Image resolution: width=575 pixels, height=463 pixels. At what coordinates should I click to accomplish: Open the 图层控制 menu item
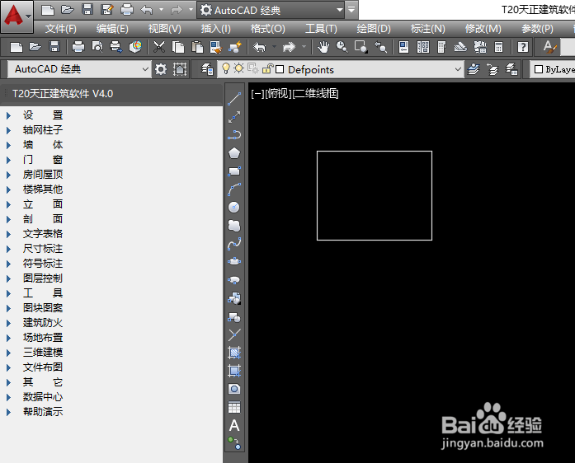point(43,278)
